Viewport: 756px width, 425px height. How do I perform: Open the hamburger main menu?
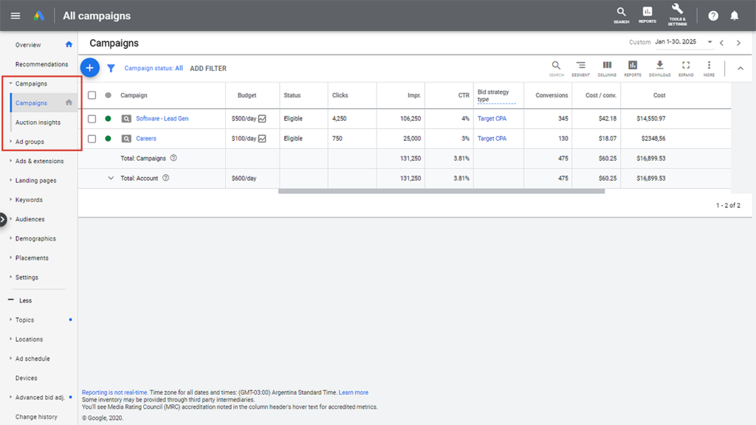[16, 15]
